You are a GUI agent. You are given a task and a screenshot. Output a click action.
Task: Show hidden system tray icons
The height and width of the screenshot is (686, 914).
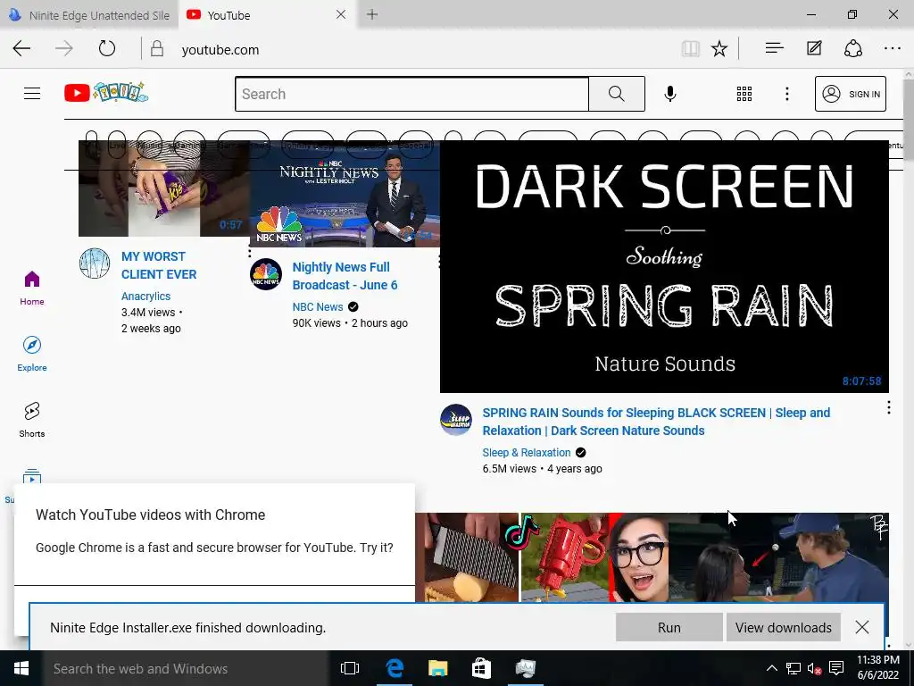click(x=772, y=668)
